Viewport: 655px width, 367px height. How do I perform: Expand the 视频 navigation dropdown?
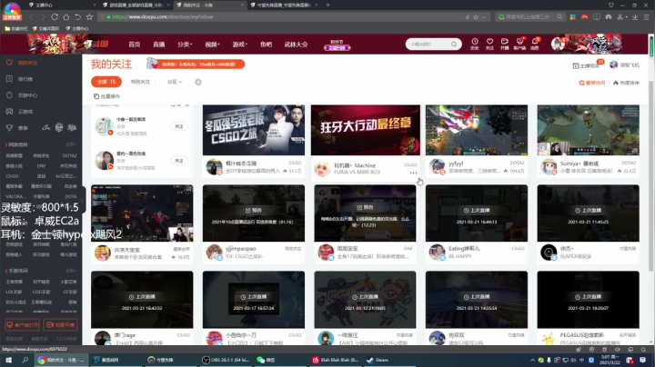click(x=212, y=45)
